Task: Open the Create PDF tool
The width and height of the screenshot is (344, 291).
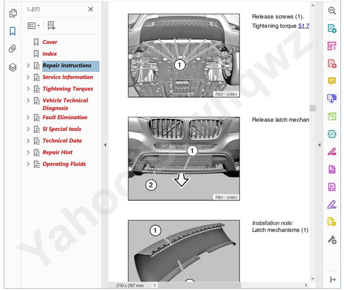Action: point(332,63)
